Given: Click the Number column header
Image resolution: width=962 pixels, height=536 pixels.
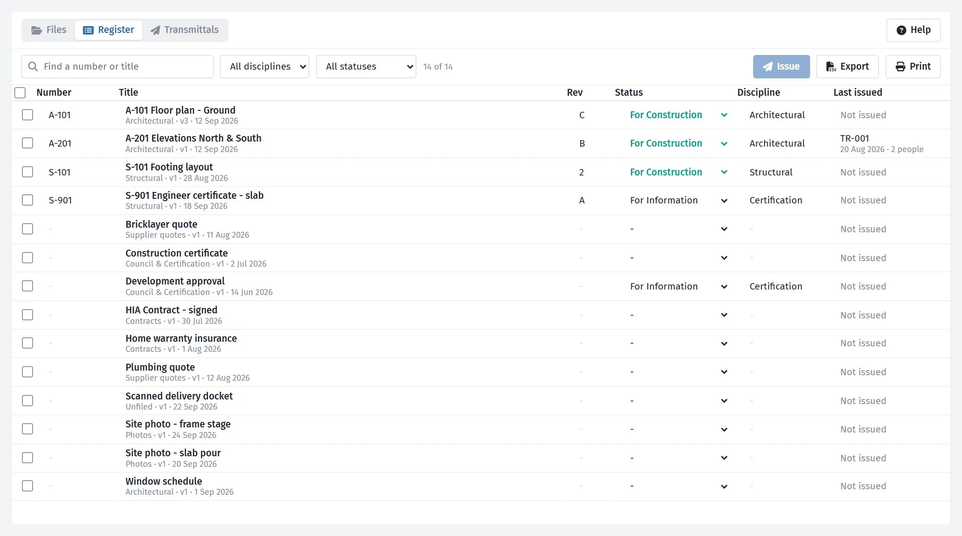Looking at the screenshot, I should coord(54,93).
